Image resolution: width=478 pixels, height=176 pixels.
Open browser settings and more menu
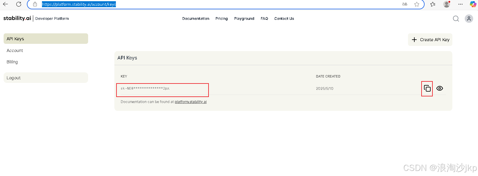tap(460, 4)
